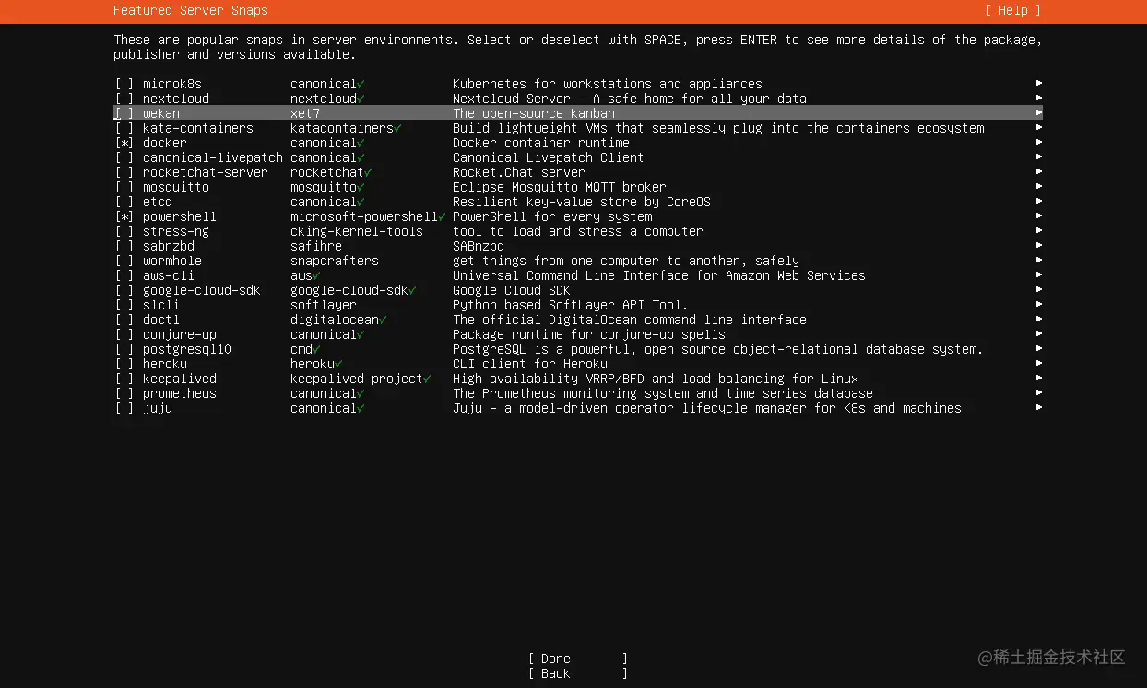Toggle the juju snap checkbox
Screen dimensions: 1147x688
pos(124,408)
